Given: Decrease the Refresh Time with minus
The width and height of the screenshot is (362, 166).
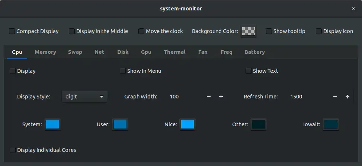Looking at the screenshot, I should (x=335, y=97).
